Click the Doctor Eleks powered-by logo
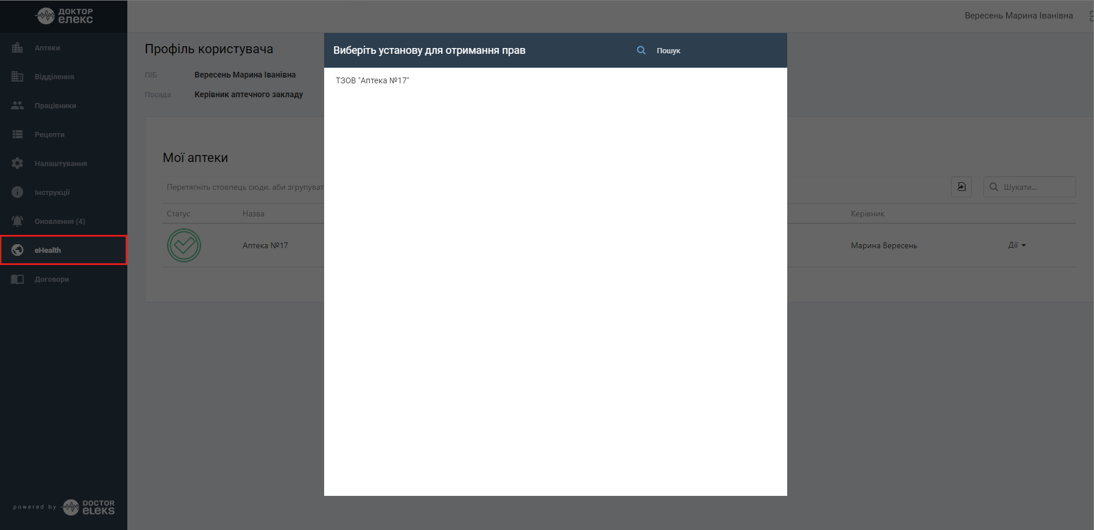The height and width of the screenshot is (530, 1094). [x=88, y=507]
